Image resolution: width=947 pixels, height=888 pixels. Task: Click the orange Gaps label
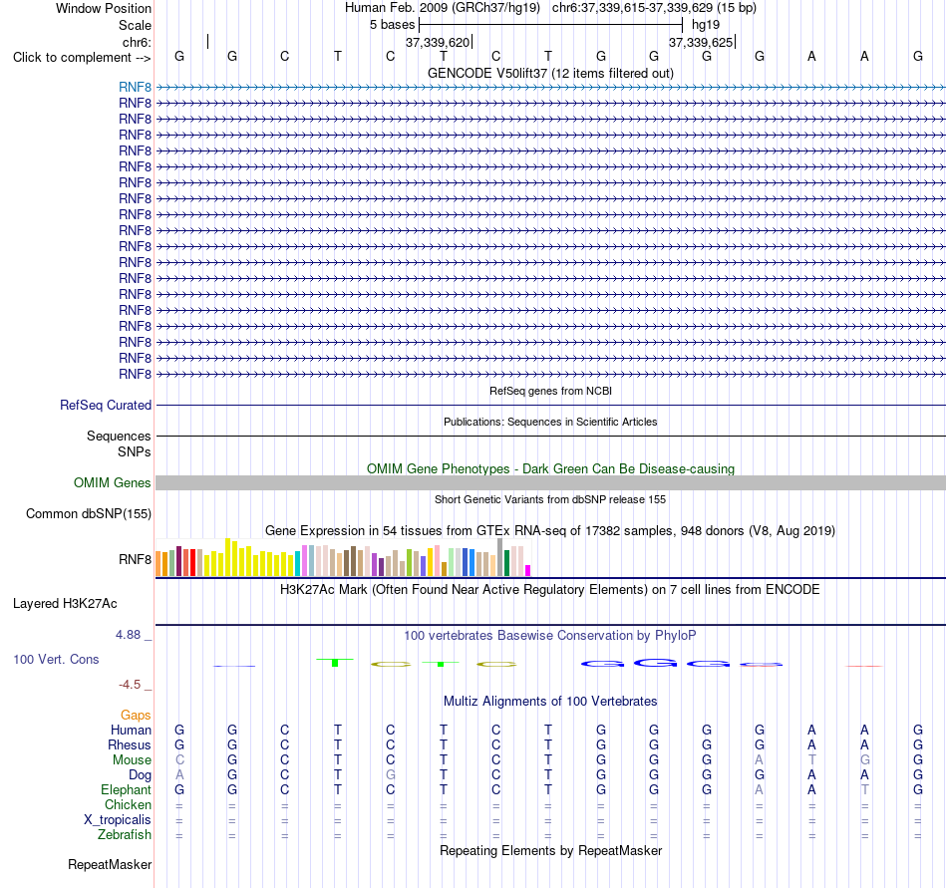[136, 715]
